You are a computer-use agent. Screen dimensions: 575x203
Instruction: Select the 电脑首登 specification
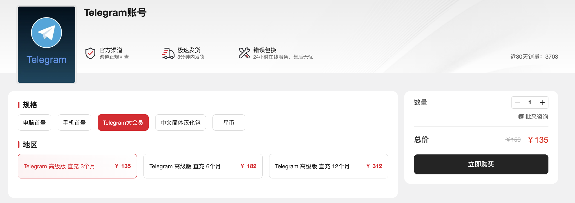[x=34, y=123]
